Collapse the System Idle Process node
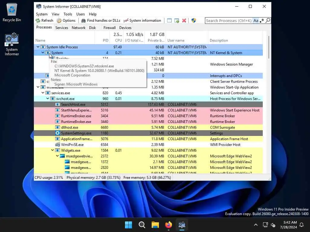Image resolution: width=310 pixels, height=232 pixels. pos(38,47)
